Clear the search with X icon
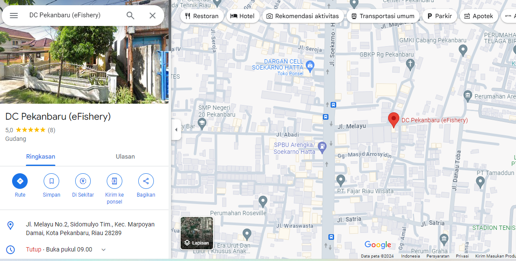This screenshot has height=261, width=516. 153,16
